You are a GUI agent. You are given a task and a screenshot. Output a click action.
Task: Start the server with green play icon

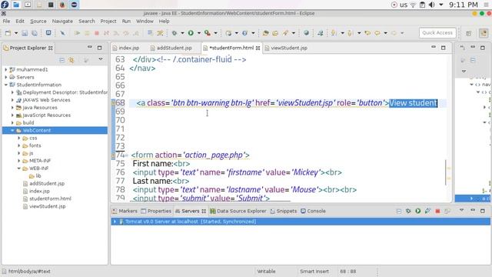click(x=418, y=211)
